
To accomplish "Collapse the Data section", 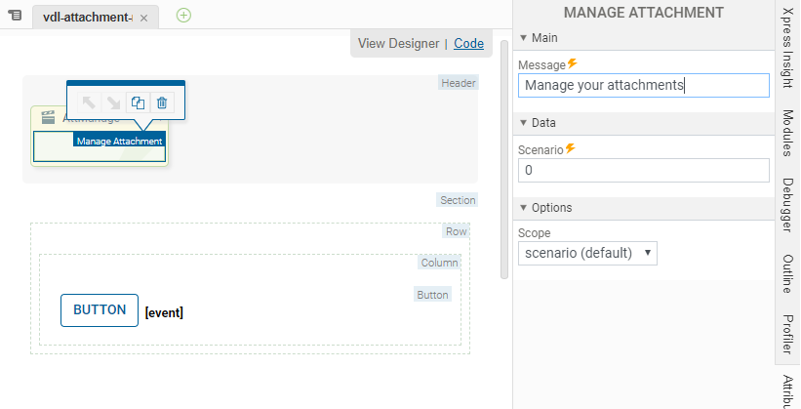I will 524,123.
